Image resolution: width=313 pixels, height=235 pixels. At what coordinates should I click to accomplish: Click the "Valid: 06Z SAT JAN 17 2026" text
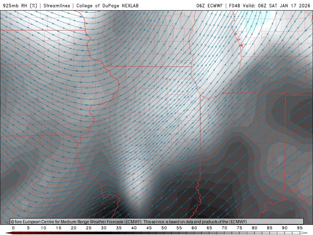(x=276, y=5)
